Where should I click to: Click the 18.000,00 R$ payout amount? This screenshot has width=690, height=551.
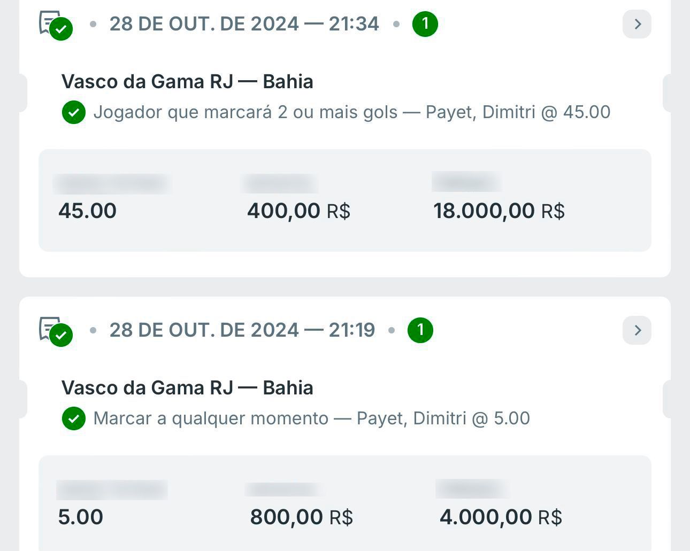(x=499, y=211)
